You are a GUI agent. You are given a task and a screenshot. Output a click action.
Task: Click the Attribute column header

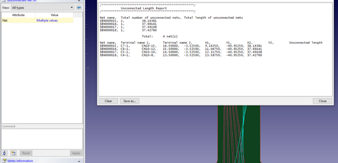18,15
